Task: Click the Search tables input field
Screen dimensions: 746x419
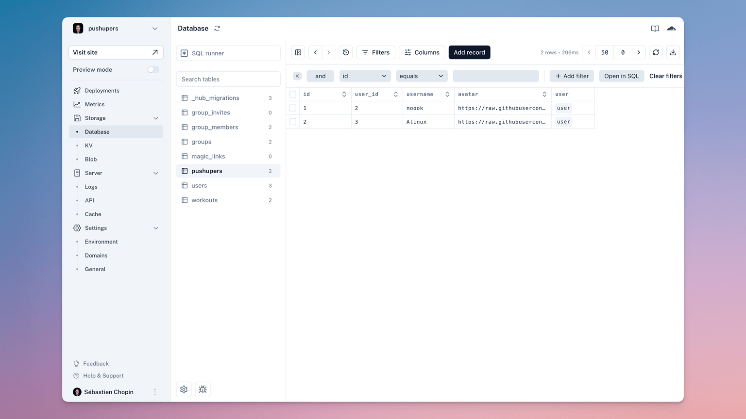Action: (228, 79)
